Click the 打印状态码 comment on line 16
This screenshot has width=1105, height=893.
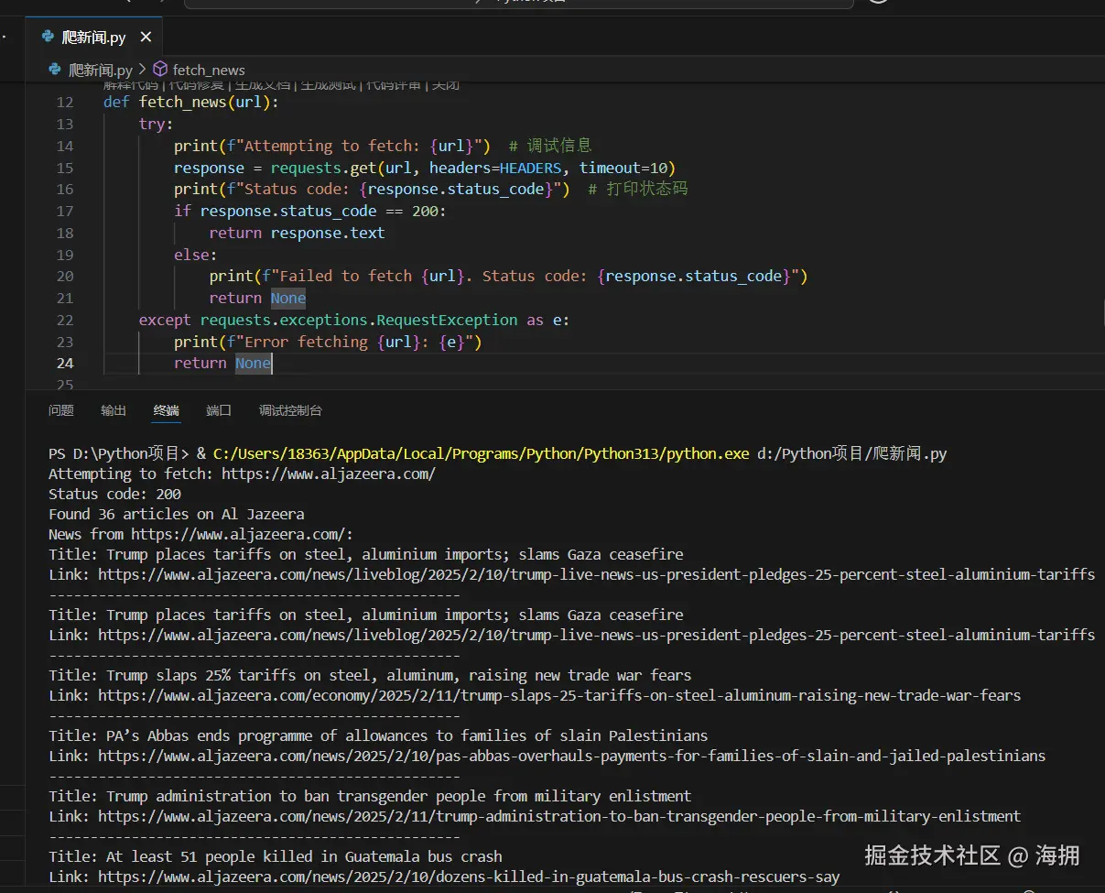point(637,189)
